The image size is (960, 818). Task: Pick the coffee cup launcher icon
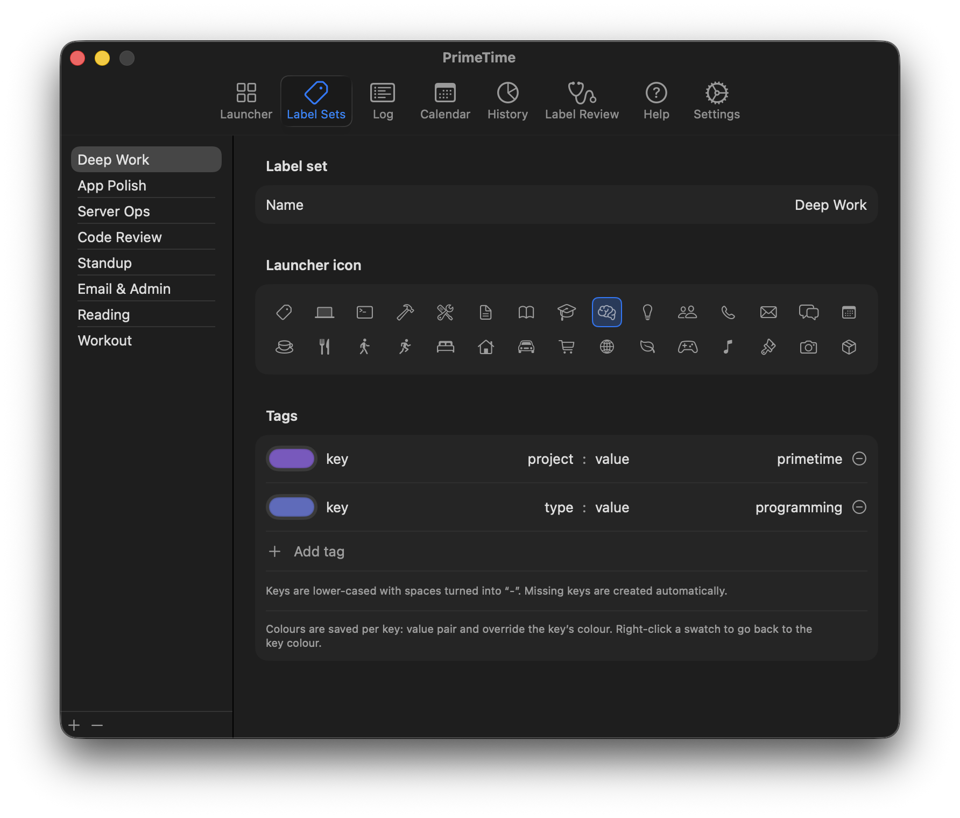(x=284, y=347)
